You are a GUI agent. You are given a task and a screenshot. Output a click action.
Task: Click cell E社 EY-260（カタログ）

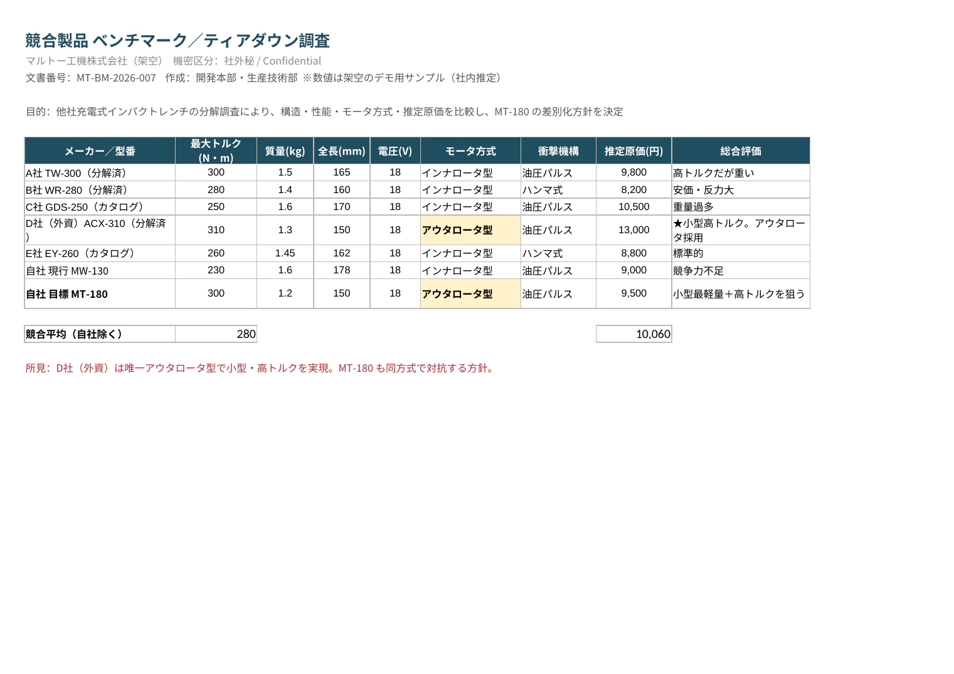100,253
